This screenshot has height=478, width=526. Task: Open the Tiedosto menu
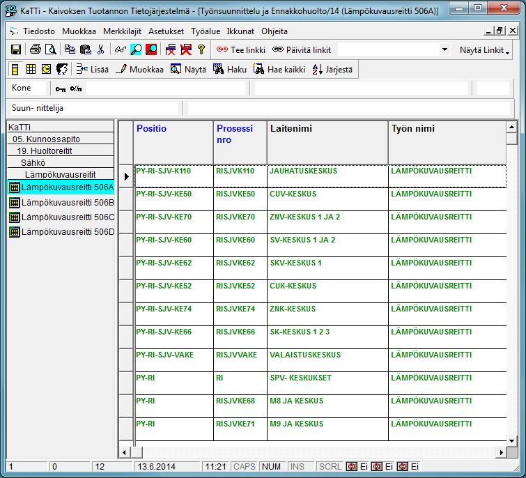39,31
